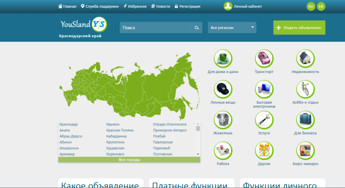Click the city list scrollbar thumb
This screenshot has width=345, height=188.
point(198,129)
